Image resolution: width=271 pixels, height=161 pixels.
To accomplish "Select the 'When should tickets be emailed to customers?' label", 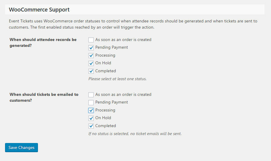I will point(44,97).
